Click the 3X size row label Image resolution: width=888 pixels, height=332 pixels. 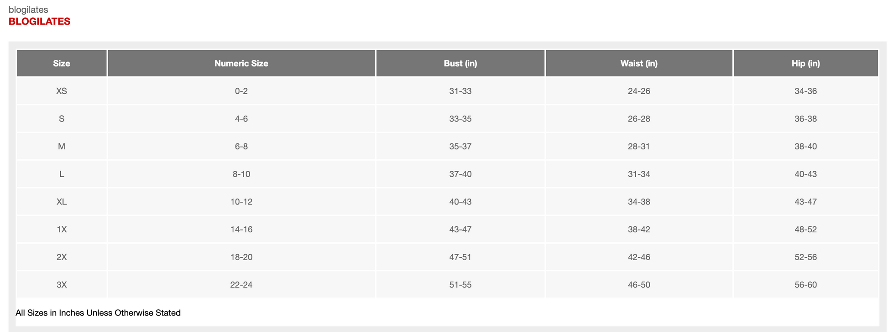click(62, 285)
